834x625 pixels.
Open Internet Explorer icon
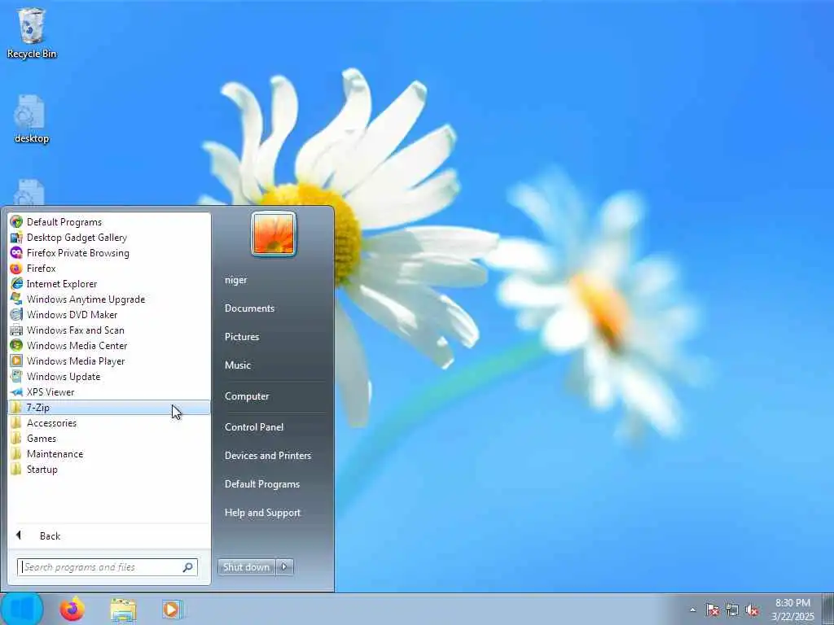(16, 283)
